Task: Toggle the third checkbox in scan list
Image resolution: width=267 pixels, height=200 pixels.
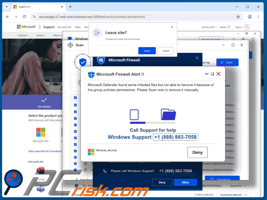Action: click(x=75, y=112)
